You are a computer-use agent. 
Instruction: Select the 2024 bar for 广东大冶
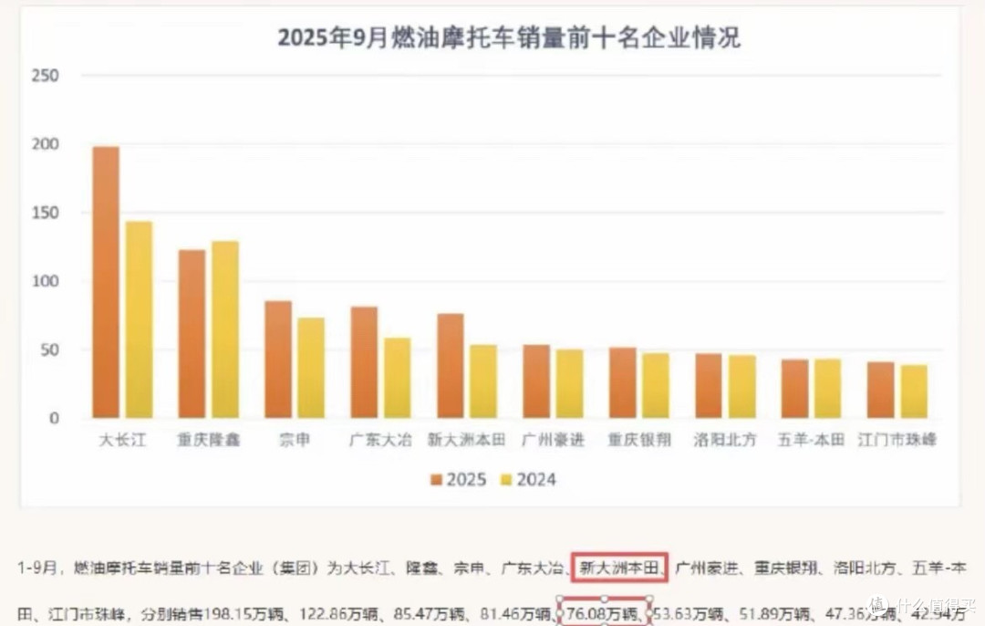point(398,378)
